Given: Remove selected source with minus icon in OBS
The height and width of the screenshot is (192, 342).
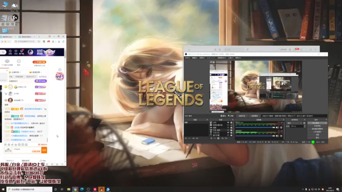Looking at the screenshot, I should (x=215, y=138).
